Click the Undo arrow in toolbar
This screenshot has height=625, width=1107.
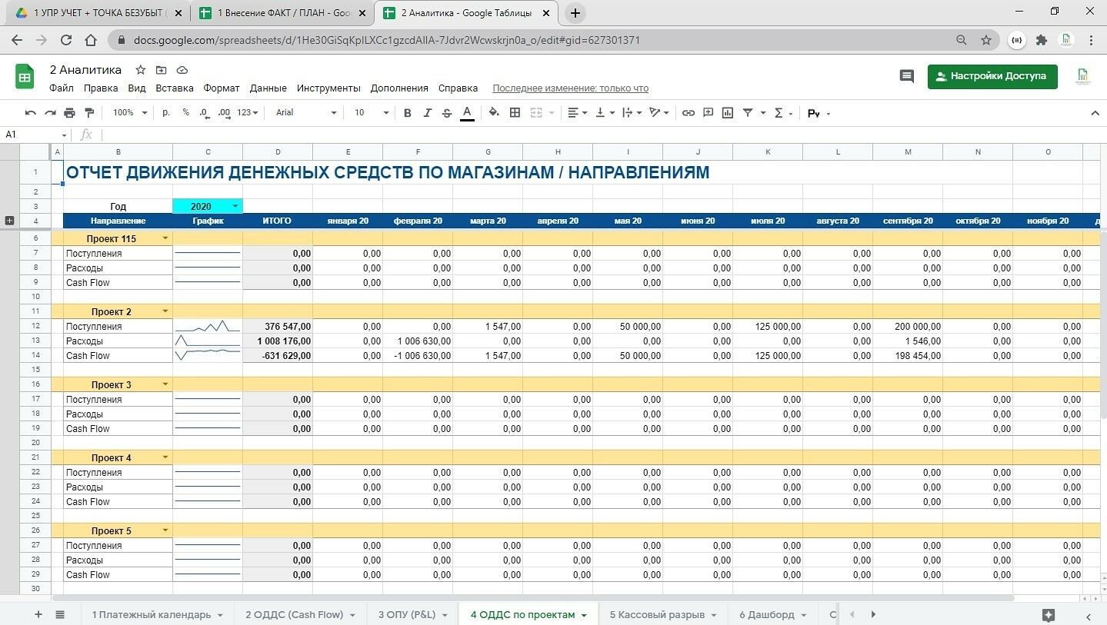coord(31,113)
